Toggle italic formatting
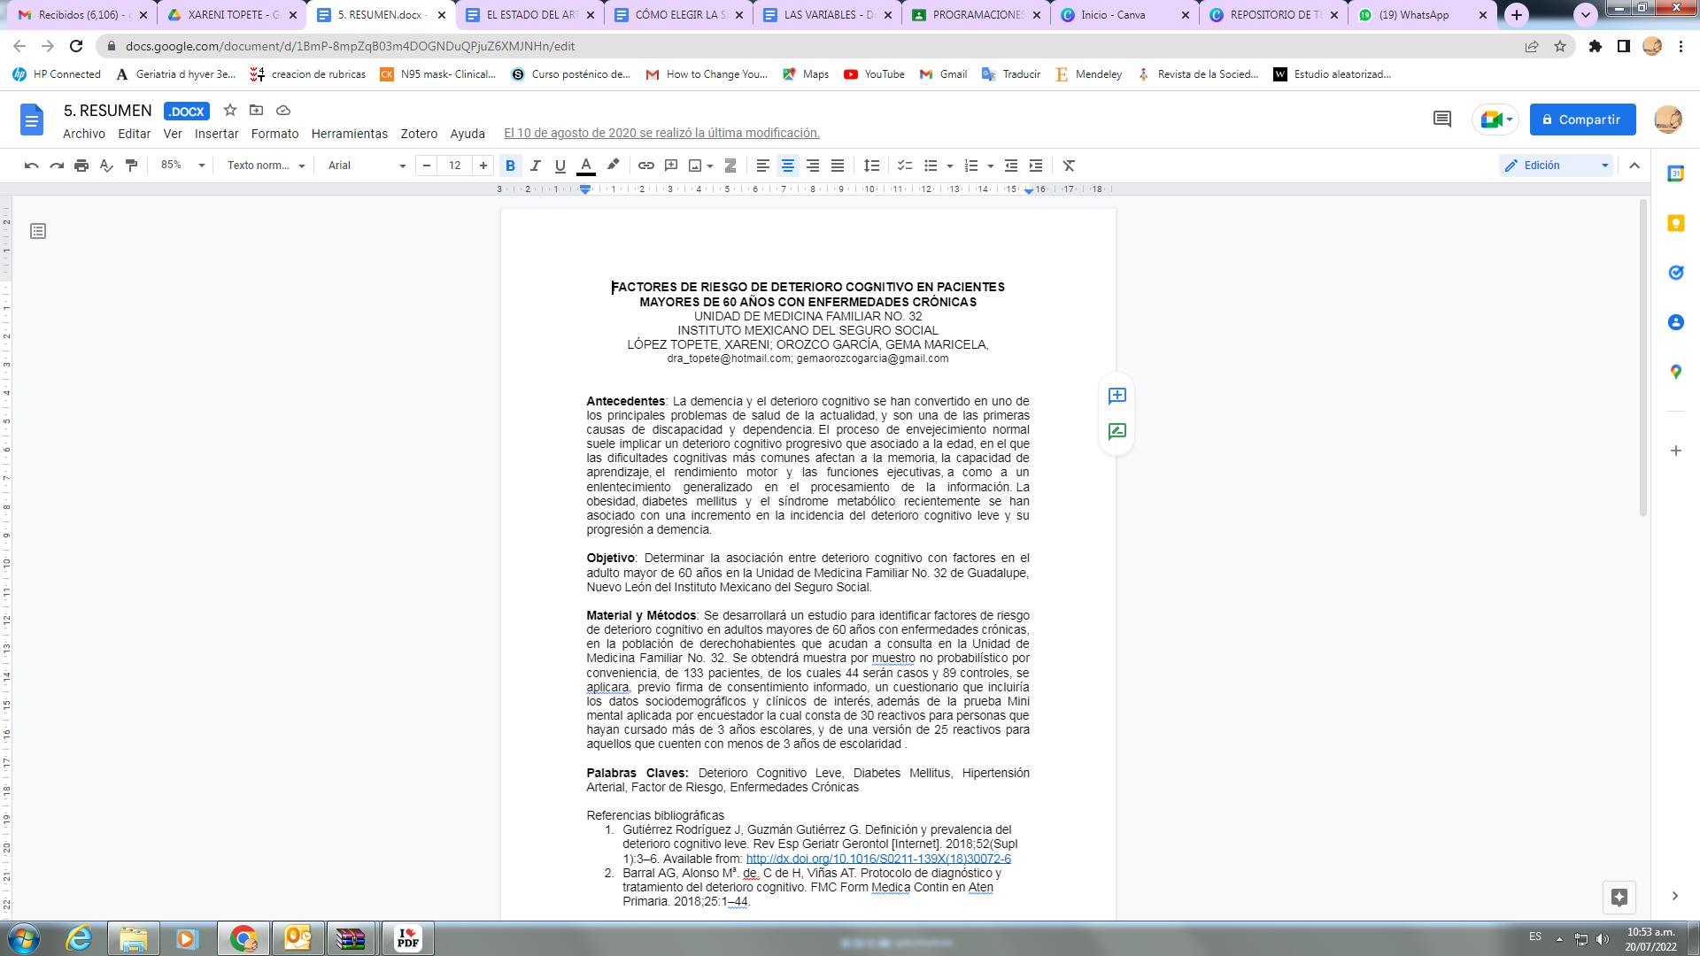This screenshot has width=1700, height=956. coord(535,166)
